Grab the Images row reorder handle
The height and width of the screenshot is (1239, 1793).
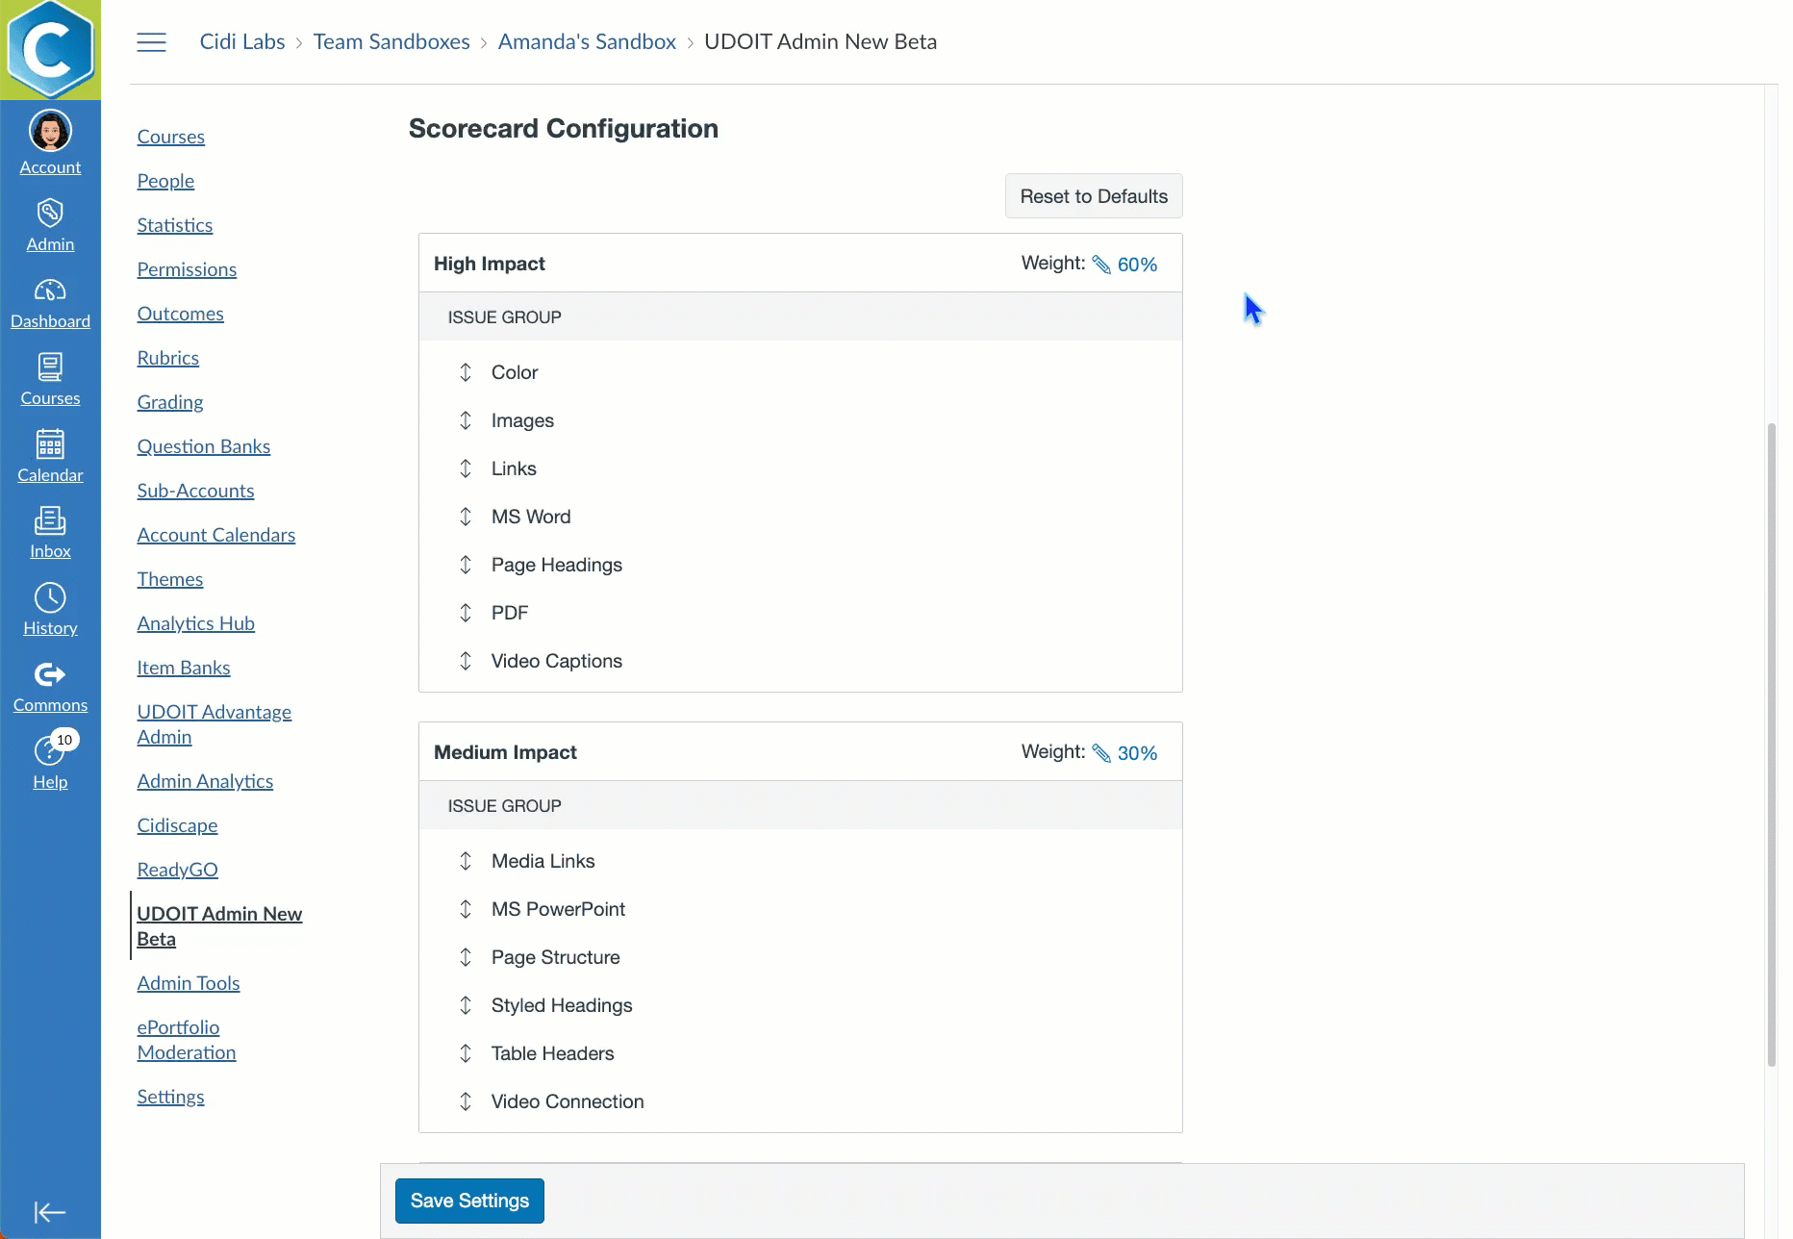pyautogui.click(x=466, y=420)
